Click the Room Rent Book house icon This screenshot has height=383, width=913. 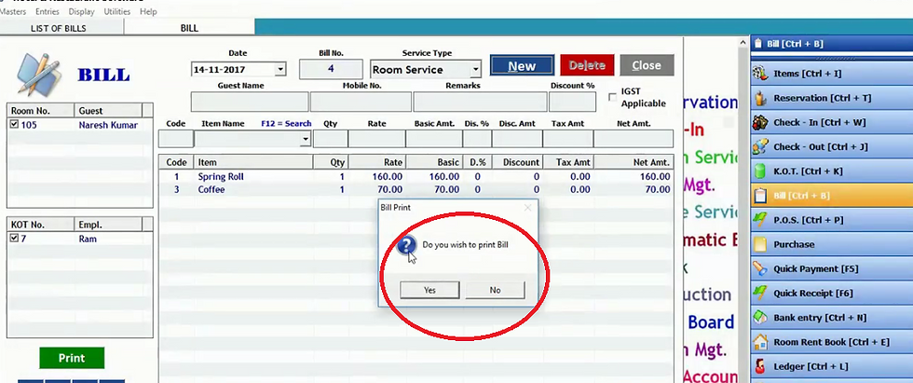coord(760,342)
